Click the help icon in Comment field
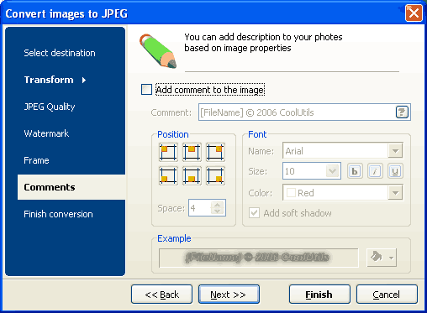Screen dimensions: 427x313 point(402,112)
